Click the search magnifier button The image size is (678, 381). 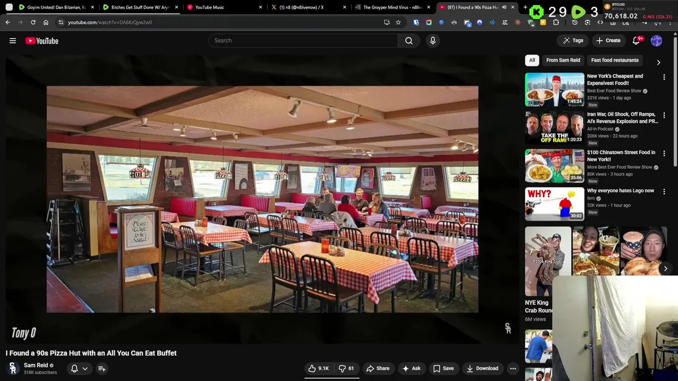(x=409, y=41)
